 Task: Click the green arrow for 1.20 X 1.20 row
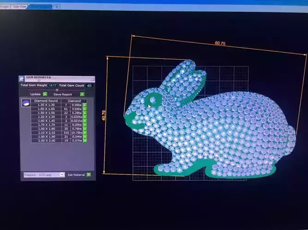[85, 117]
